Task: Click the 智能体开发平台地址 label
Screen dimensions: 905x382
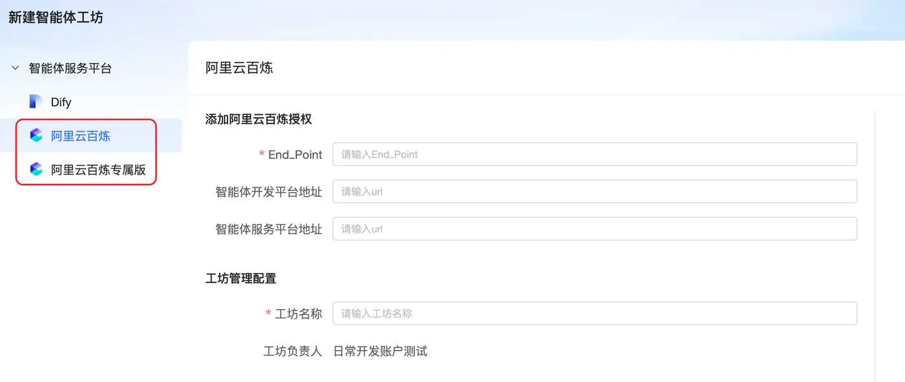Action: tap(269, 192)
